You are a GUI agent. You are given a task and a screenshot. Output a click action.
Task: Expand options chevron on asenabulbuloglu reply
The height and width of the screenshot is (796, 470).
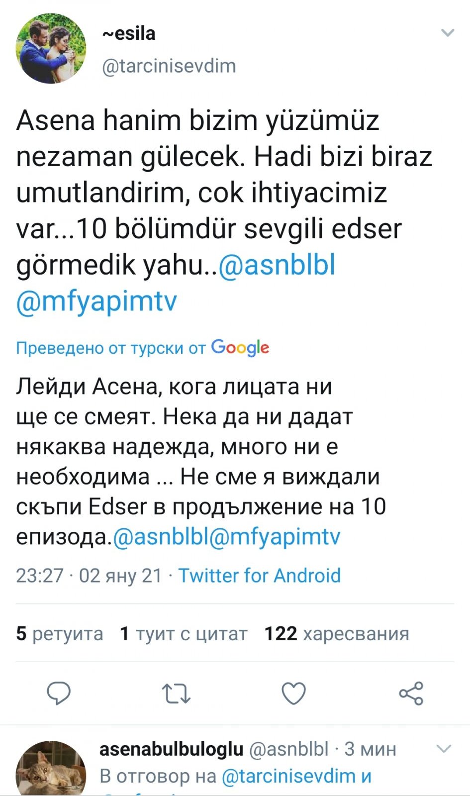click(443, 749)
